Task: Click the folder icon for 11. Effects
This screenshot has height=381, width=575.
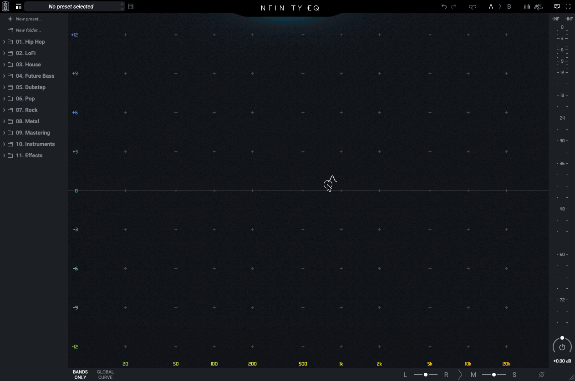Action: tap(10, 155)
